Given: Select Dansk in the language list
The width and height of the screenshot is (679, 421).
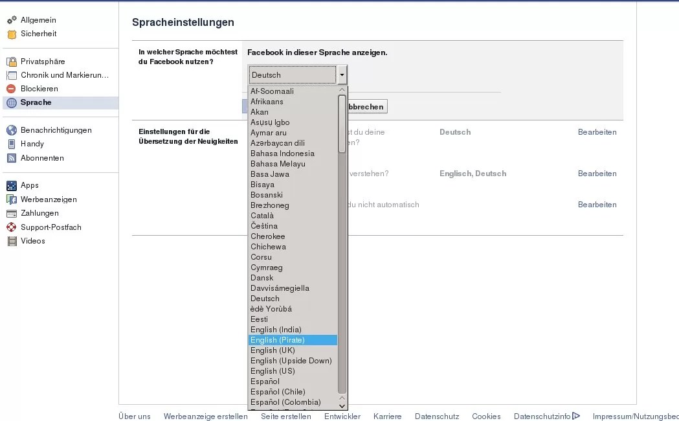Looking at the screenshot, I should (x=293, y=278).
